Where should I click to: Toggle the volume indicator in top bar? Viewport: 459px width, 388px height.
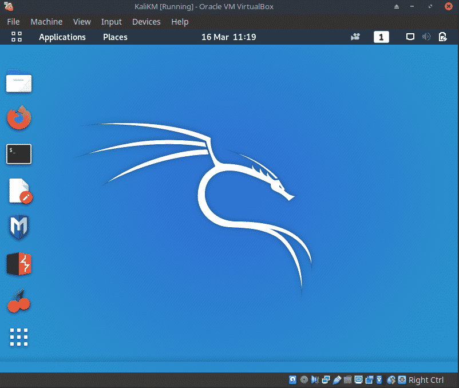(x=426, y=37)
